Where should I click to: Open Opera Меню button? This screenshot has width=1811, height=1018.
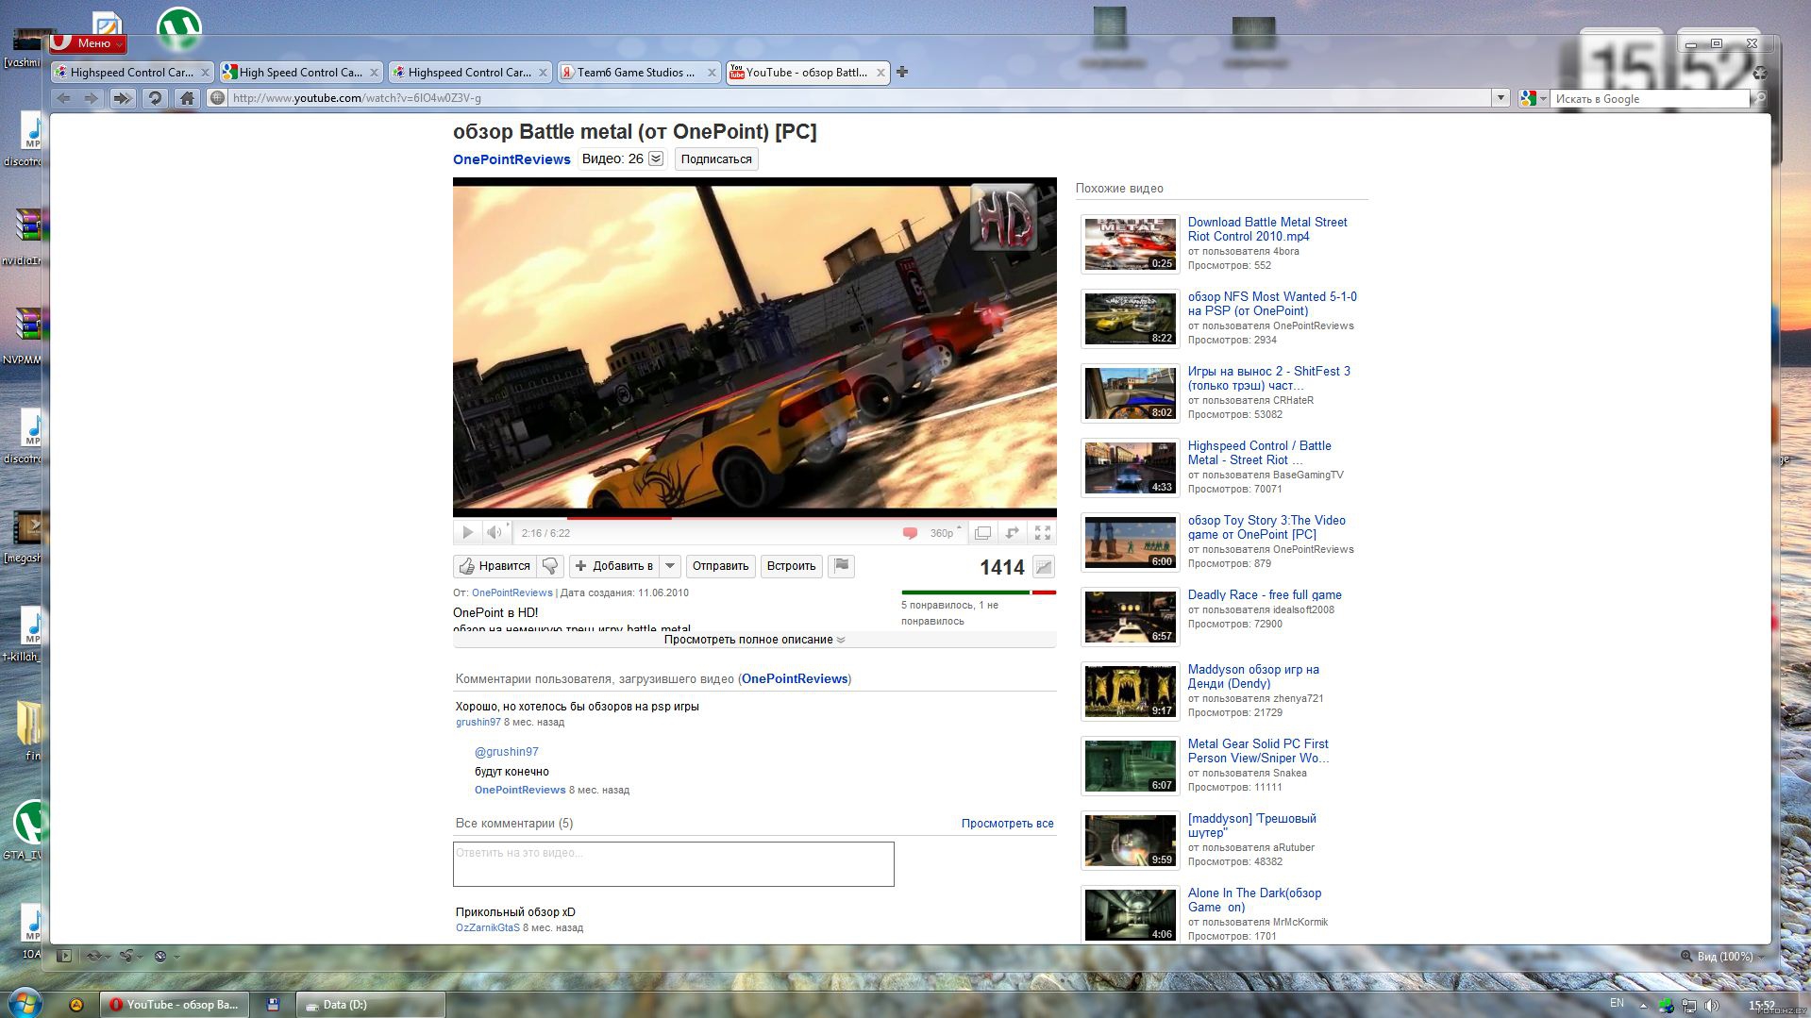(88, 42)
